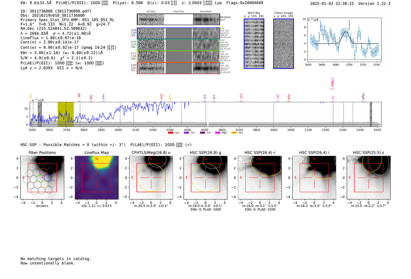
Task: Click the orange HeII legend swatch
Action: click(x=234, y=133)
